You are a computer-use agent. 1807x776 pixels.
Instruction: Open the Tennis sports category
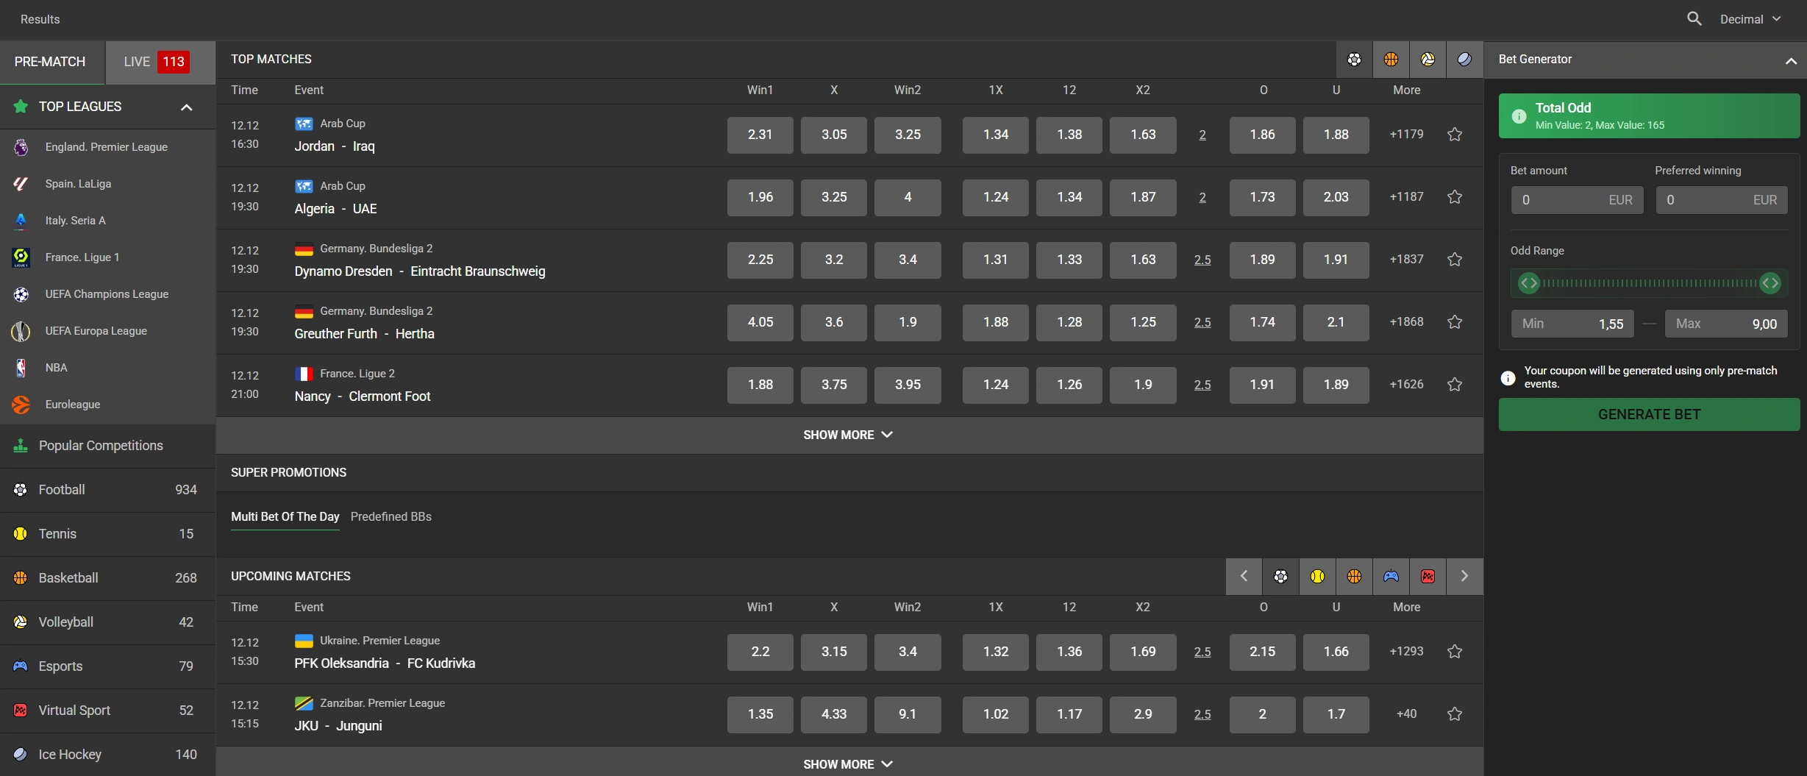[x=107, y=534]
